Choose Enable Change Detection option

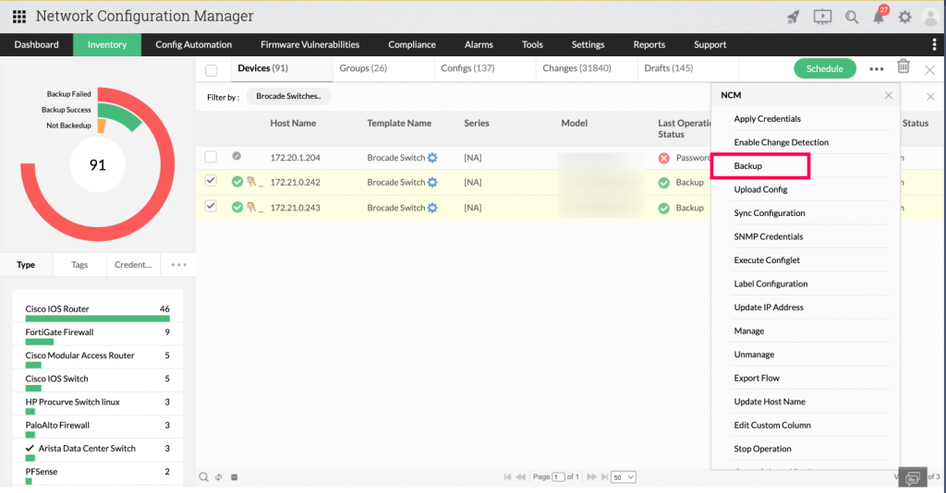pyautogui.click(x=782, y=142)
